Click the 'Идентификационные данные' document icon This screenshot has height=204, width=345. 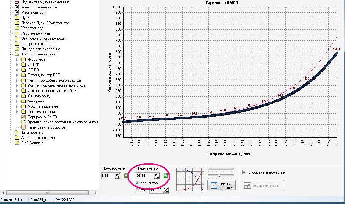(17, 2)
